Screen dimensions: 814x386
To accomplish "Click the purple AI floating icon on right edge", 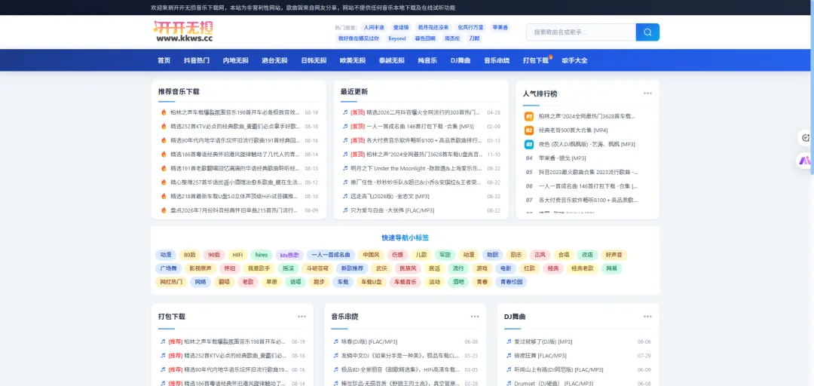I will (x=805, y=161).
